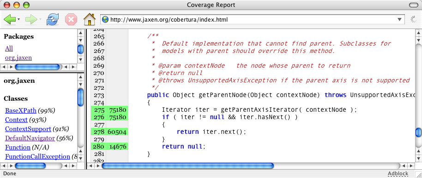Click the globe site icon in address bar
This screenshot has width=422, height=178.
click(105, 20)
